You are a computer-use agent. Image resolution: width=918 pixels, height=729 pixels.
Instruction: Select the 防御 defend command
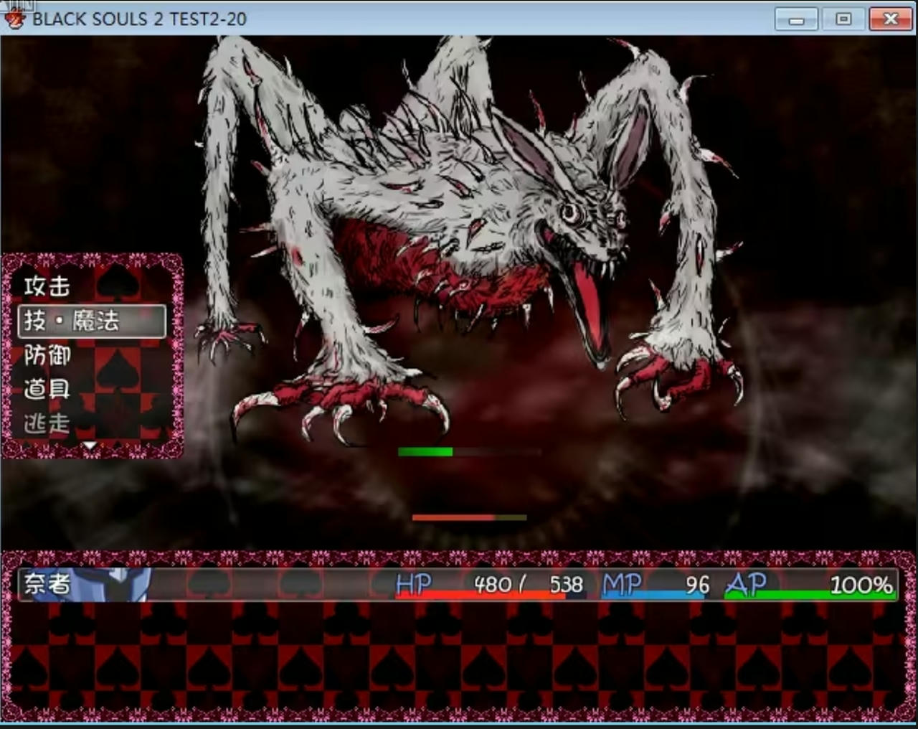pyautogui.click(x=47, y=355)
